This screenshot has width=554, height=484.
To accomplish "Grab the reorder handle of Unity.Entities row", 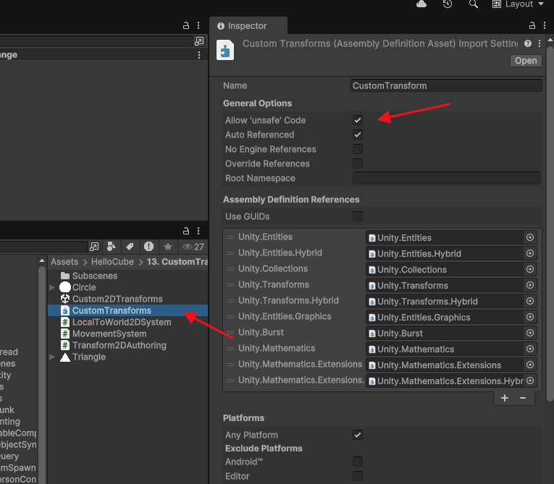I will pos(230,237).
